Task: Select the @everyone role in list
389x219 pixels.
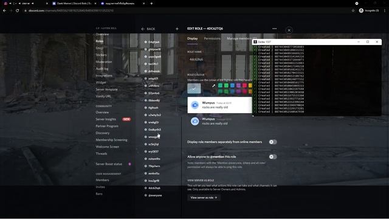Action: [155, 195]
